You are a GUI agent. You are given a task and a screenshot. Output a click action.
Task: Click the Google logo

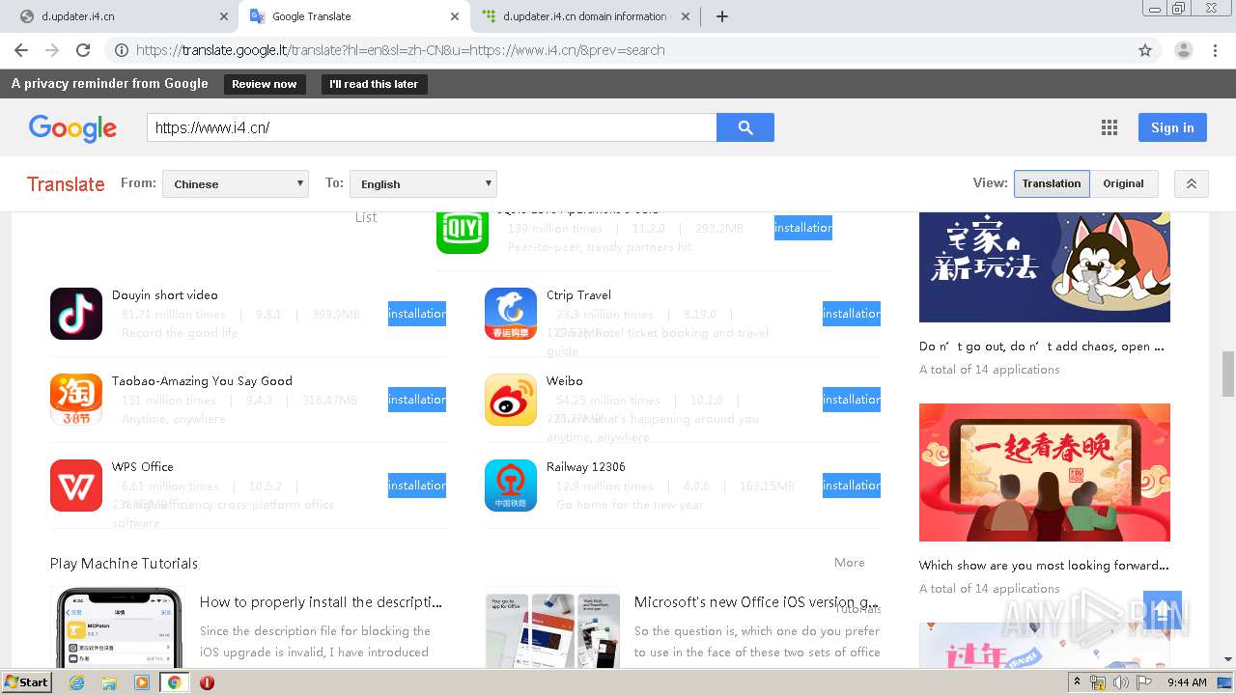72,127
